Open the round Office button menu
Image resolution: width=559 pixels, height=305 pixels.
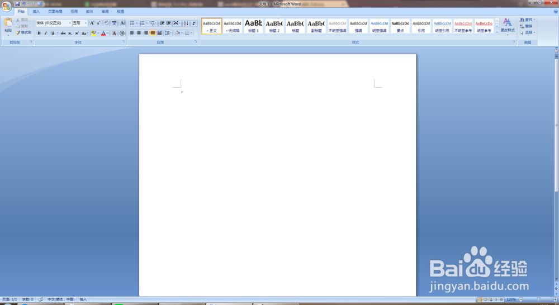6,6
